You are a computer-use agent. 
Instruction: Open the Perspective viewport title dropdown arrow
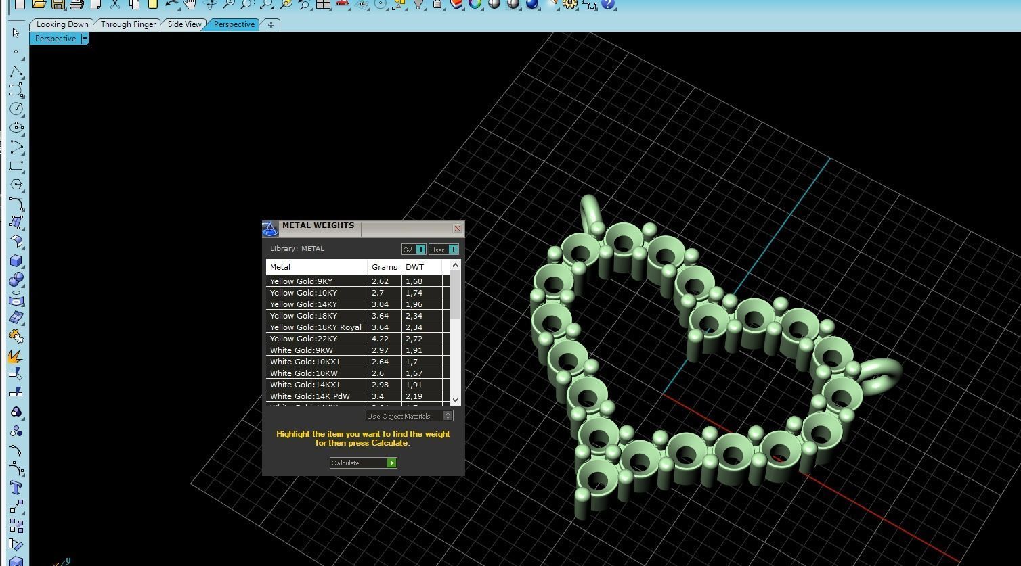point(85,39)
